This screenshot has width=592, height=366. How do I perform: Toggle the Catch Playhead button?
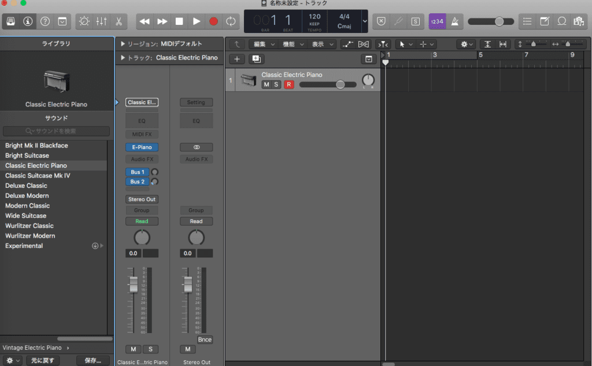pos(383,44)
